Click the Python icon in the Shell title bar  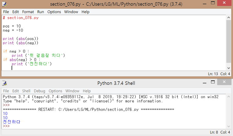point(5,83)
